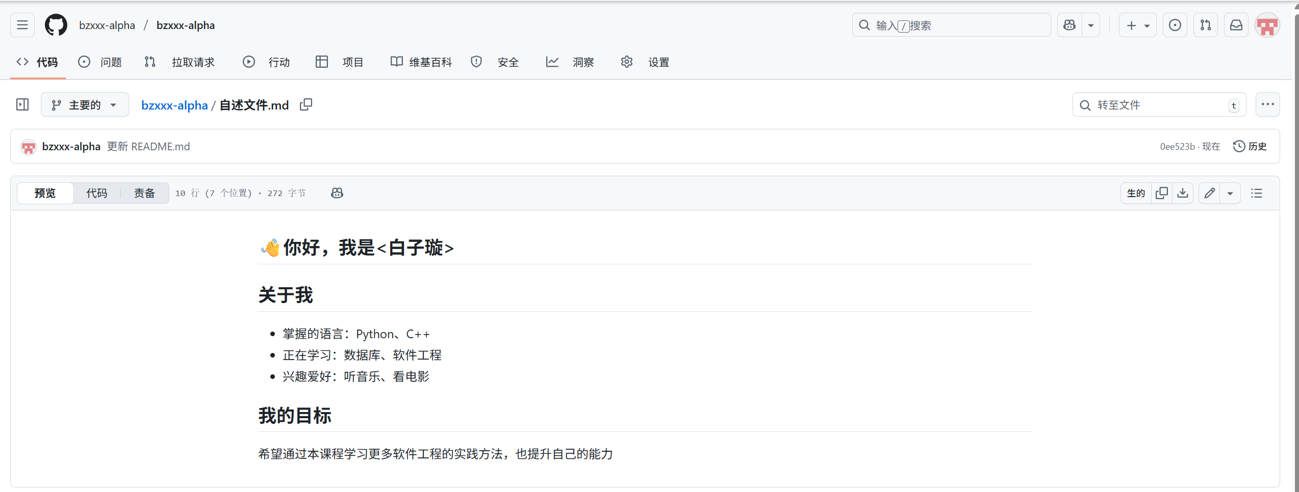This screenshot has height=492, width=1299.
Task: View the raw file via 生的 button
Action: [1135, 193]
